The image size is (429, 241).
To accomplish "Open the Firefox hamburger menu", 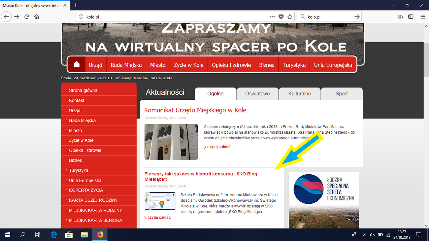I will coord(423,17).
